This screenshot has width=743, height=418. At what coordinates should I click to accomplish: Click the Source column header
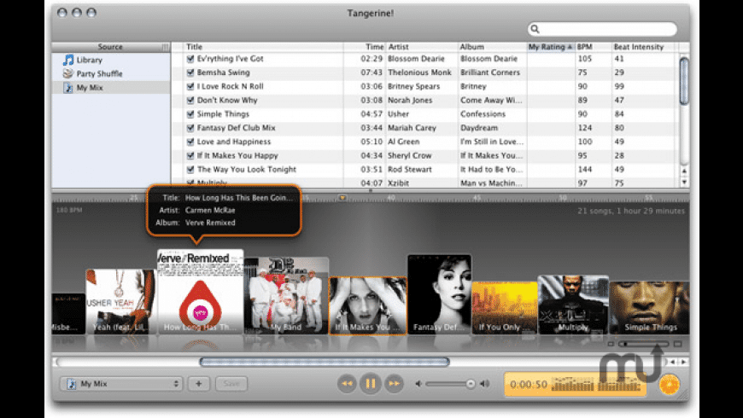(x=111, y=47)
